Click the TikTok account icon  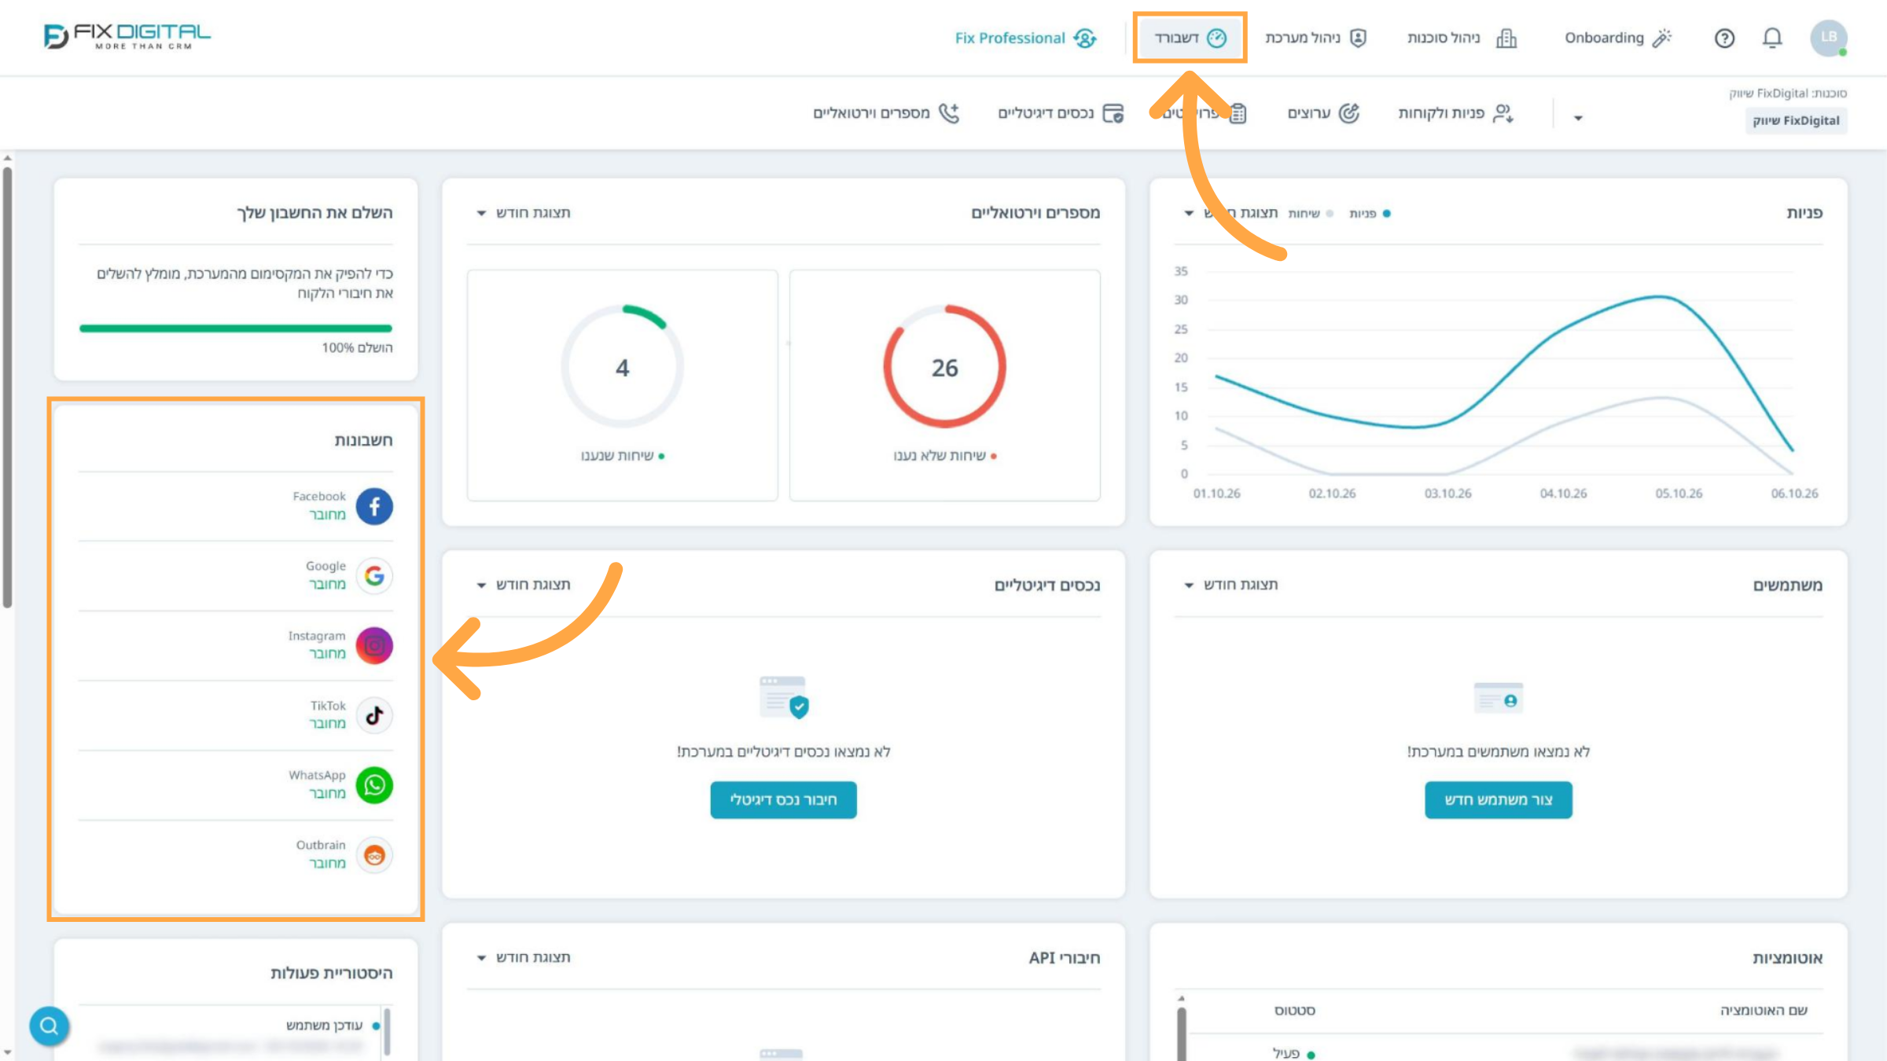(x=374, y=715)
